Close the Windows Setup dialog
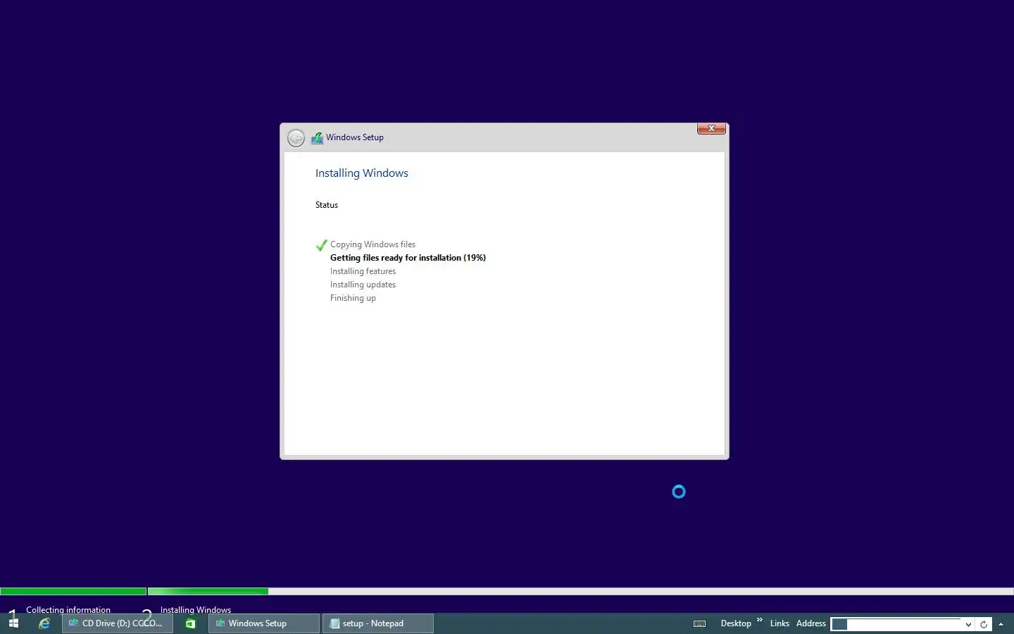 click(711, 128)
